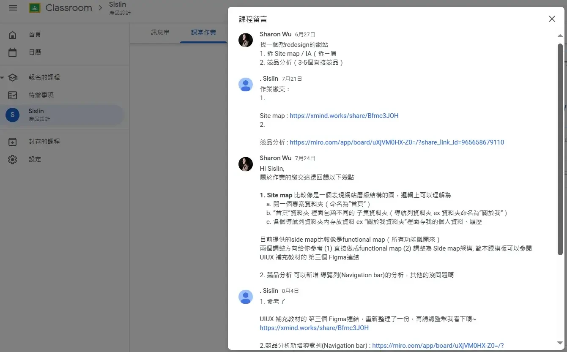The height and width of the screenshot is (352, 567).
Task: Click Sharon Wu's avatar on 7月24日 comment
Action: [x=246, y=164]
